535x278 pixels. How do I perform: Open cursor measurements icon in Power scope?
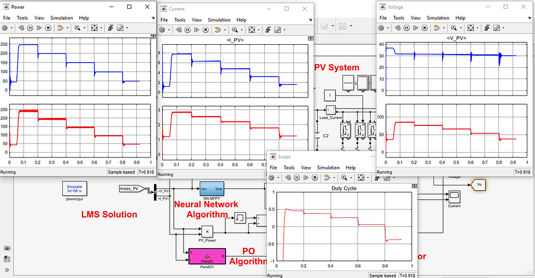pos(120,28)
